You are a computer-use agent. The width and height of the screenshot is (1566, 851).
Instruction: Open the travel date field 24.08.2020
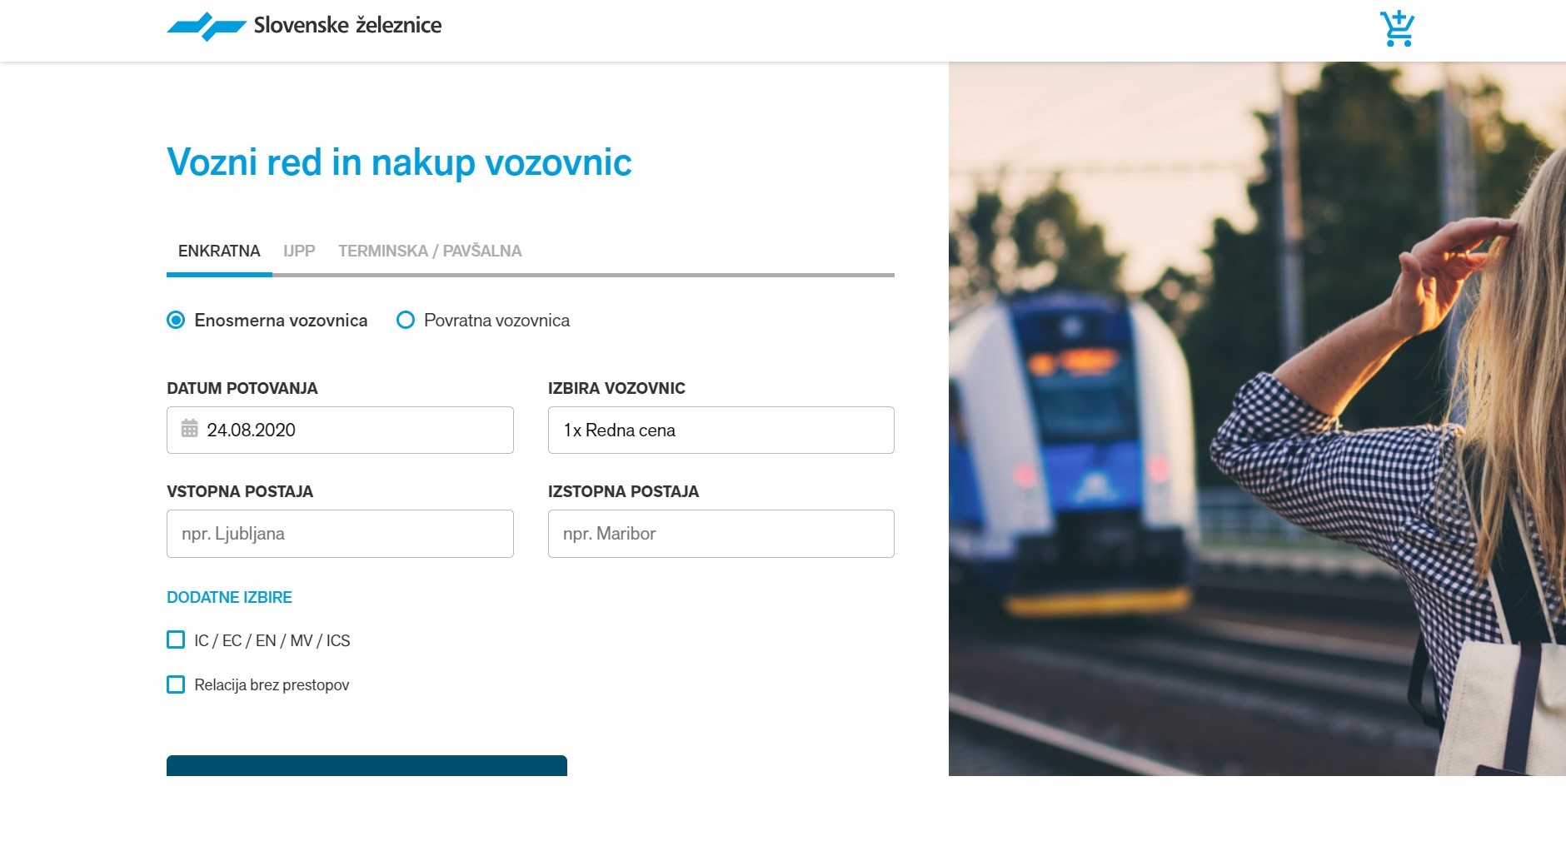click(x=340, y=430)
